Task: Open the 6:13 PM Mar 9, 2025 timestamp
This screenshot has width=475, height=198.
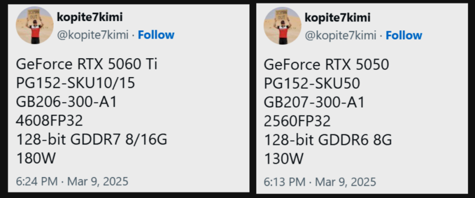Action: click(x=320, y=182)
